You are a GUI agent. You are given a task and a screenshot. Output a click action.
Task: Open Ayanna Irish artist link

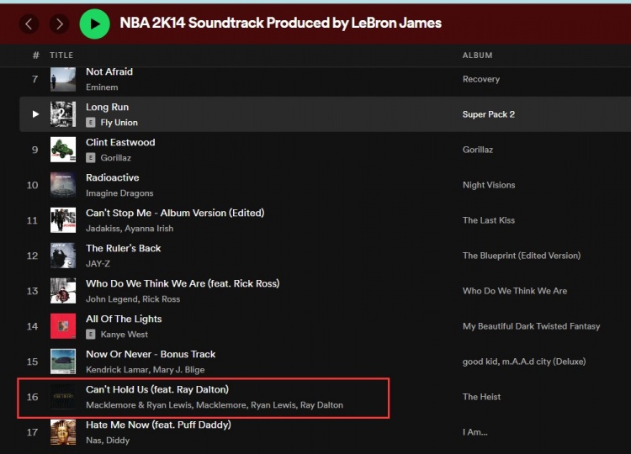point(149,229)
